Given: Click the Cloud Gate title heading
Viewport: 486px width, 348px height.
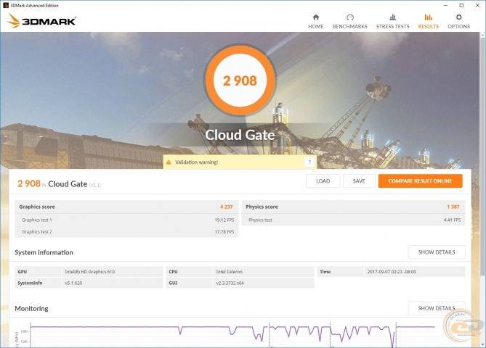Looking at the screenshot, I should tap(240, 135).
